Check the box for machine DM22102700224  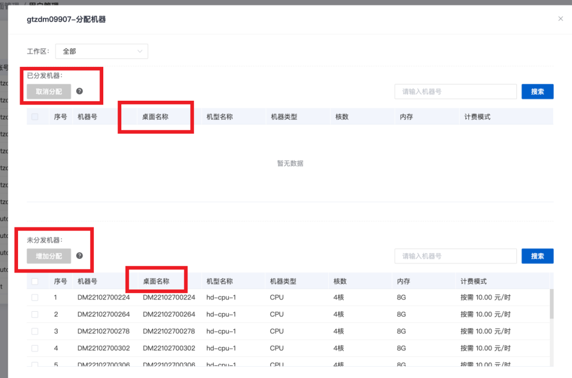tap(35, 297)
